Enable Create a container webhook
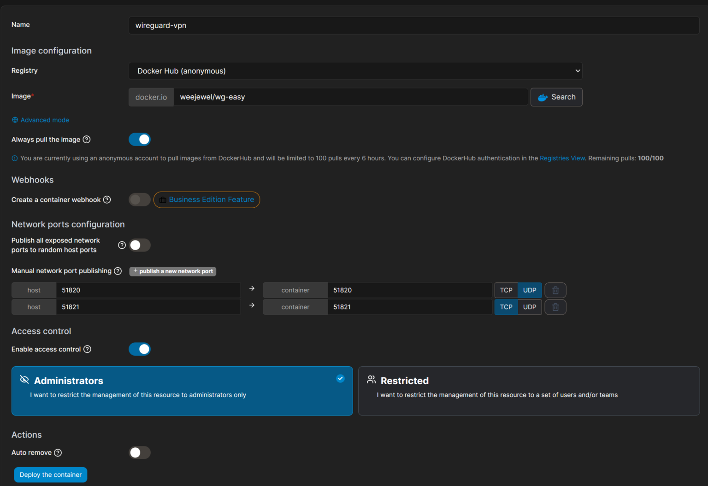This screenshot has height=486, width=708. click(139, 199)
